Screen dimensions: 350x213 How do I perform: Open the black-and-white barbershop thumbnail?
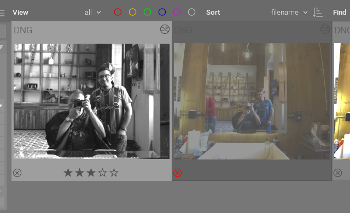click(x=91, y=101)
